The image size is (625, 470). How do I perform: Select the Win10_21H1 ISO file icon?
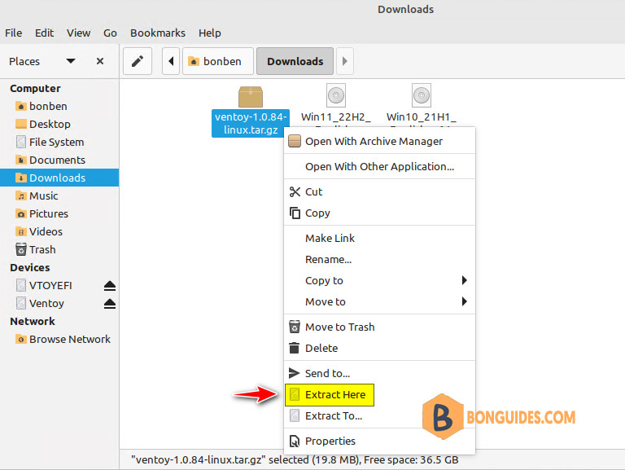(x=422, y=95)
